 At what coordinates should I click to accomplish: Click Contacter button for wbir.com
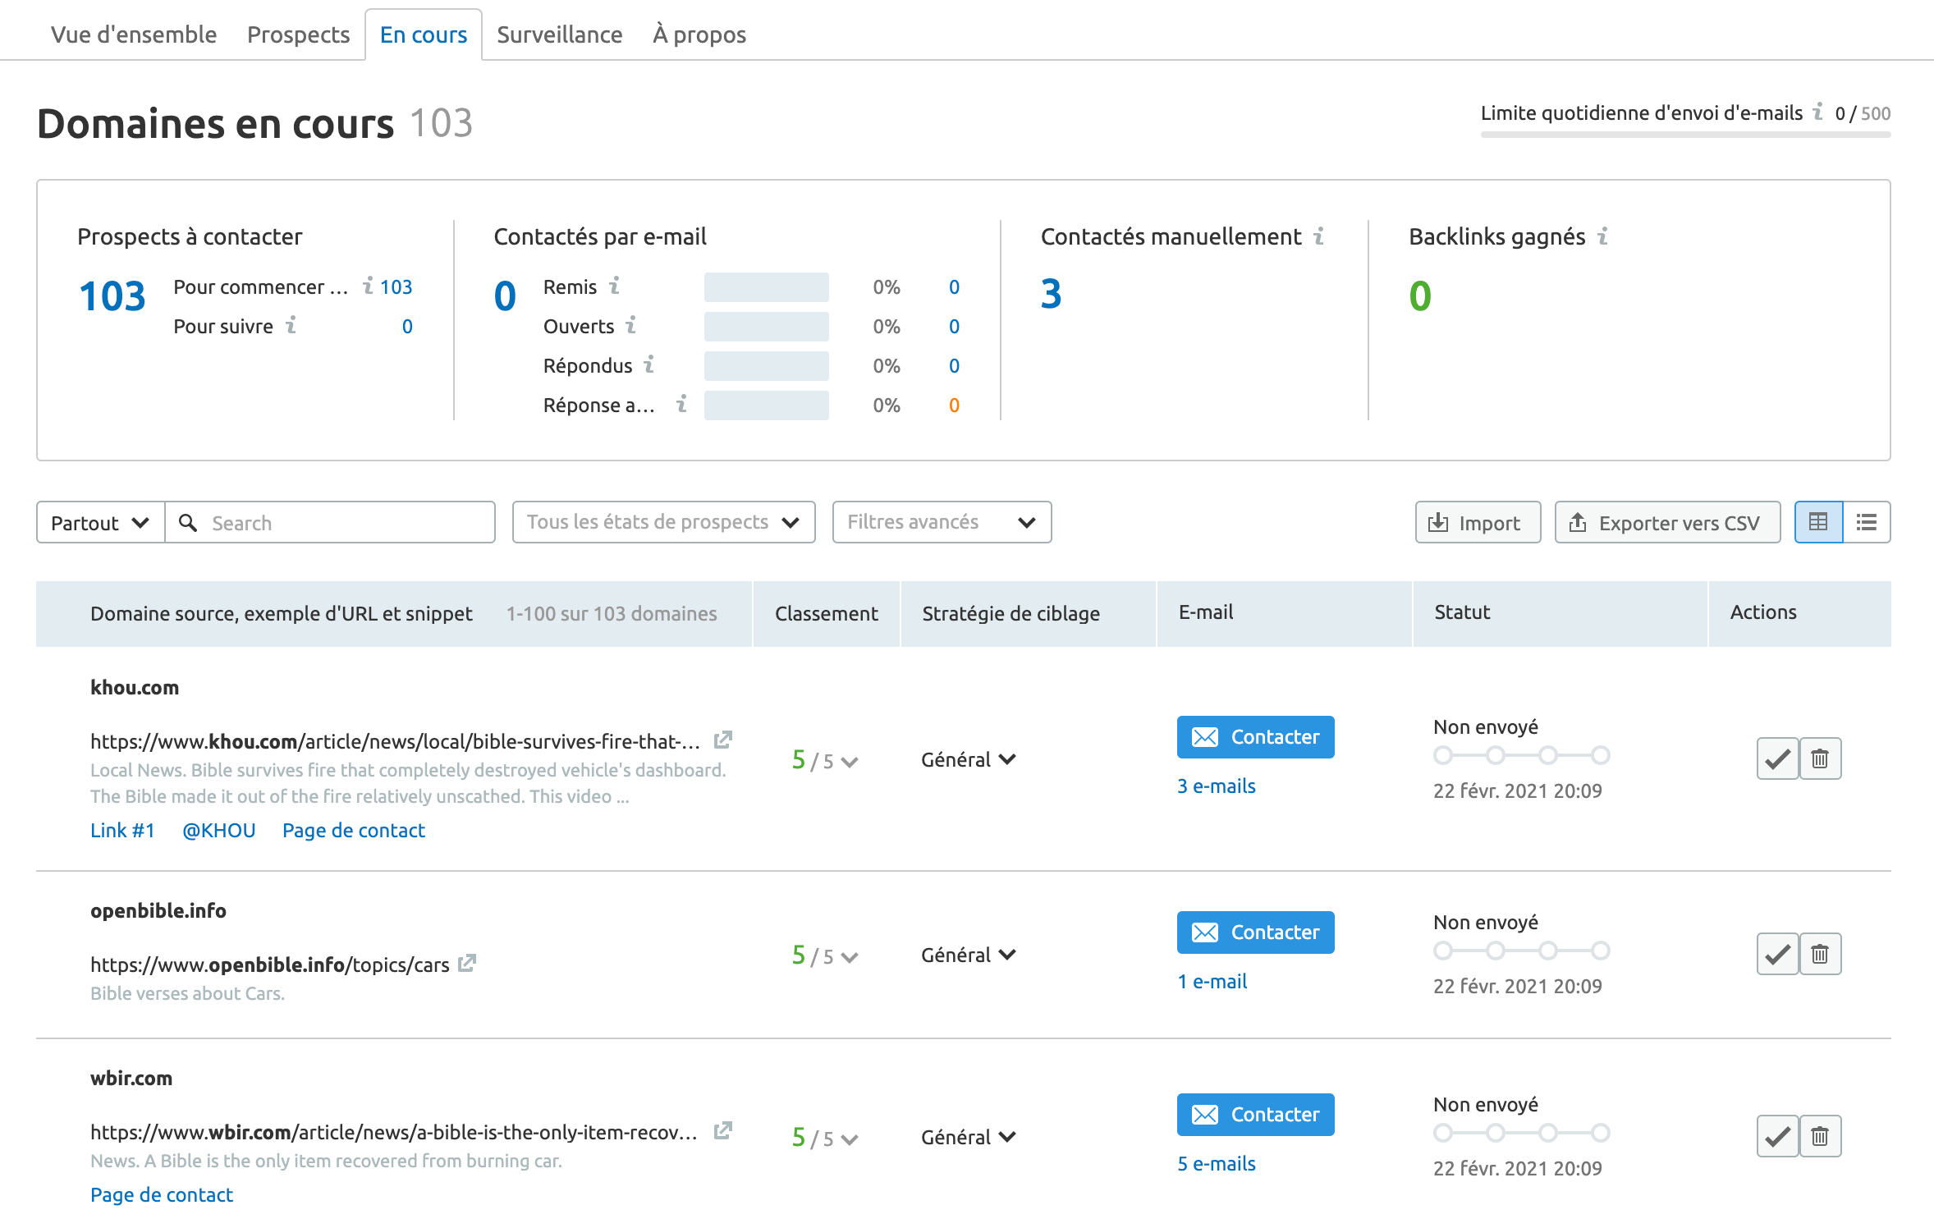coord(1255,1115)
